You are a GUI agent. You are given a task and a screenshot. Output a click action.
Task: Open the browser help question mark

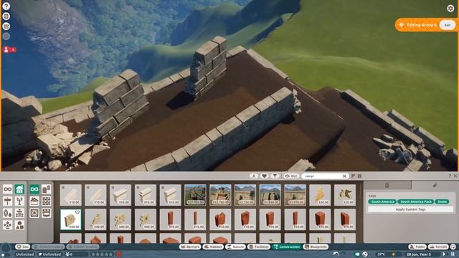pyautogui.click(x=450, y=176)
